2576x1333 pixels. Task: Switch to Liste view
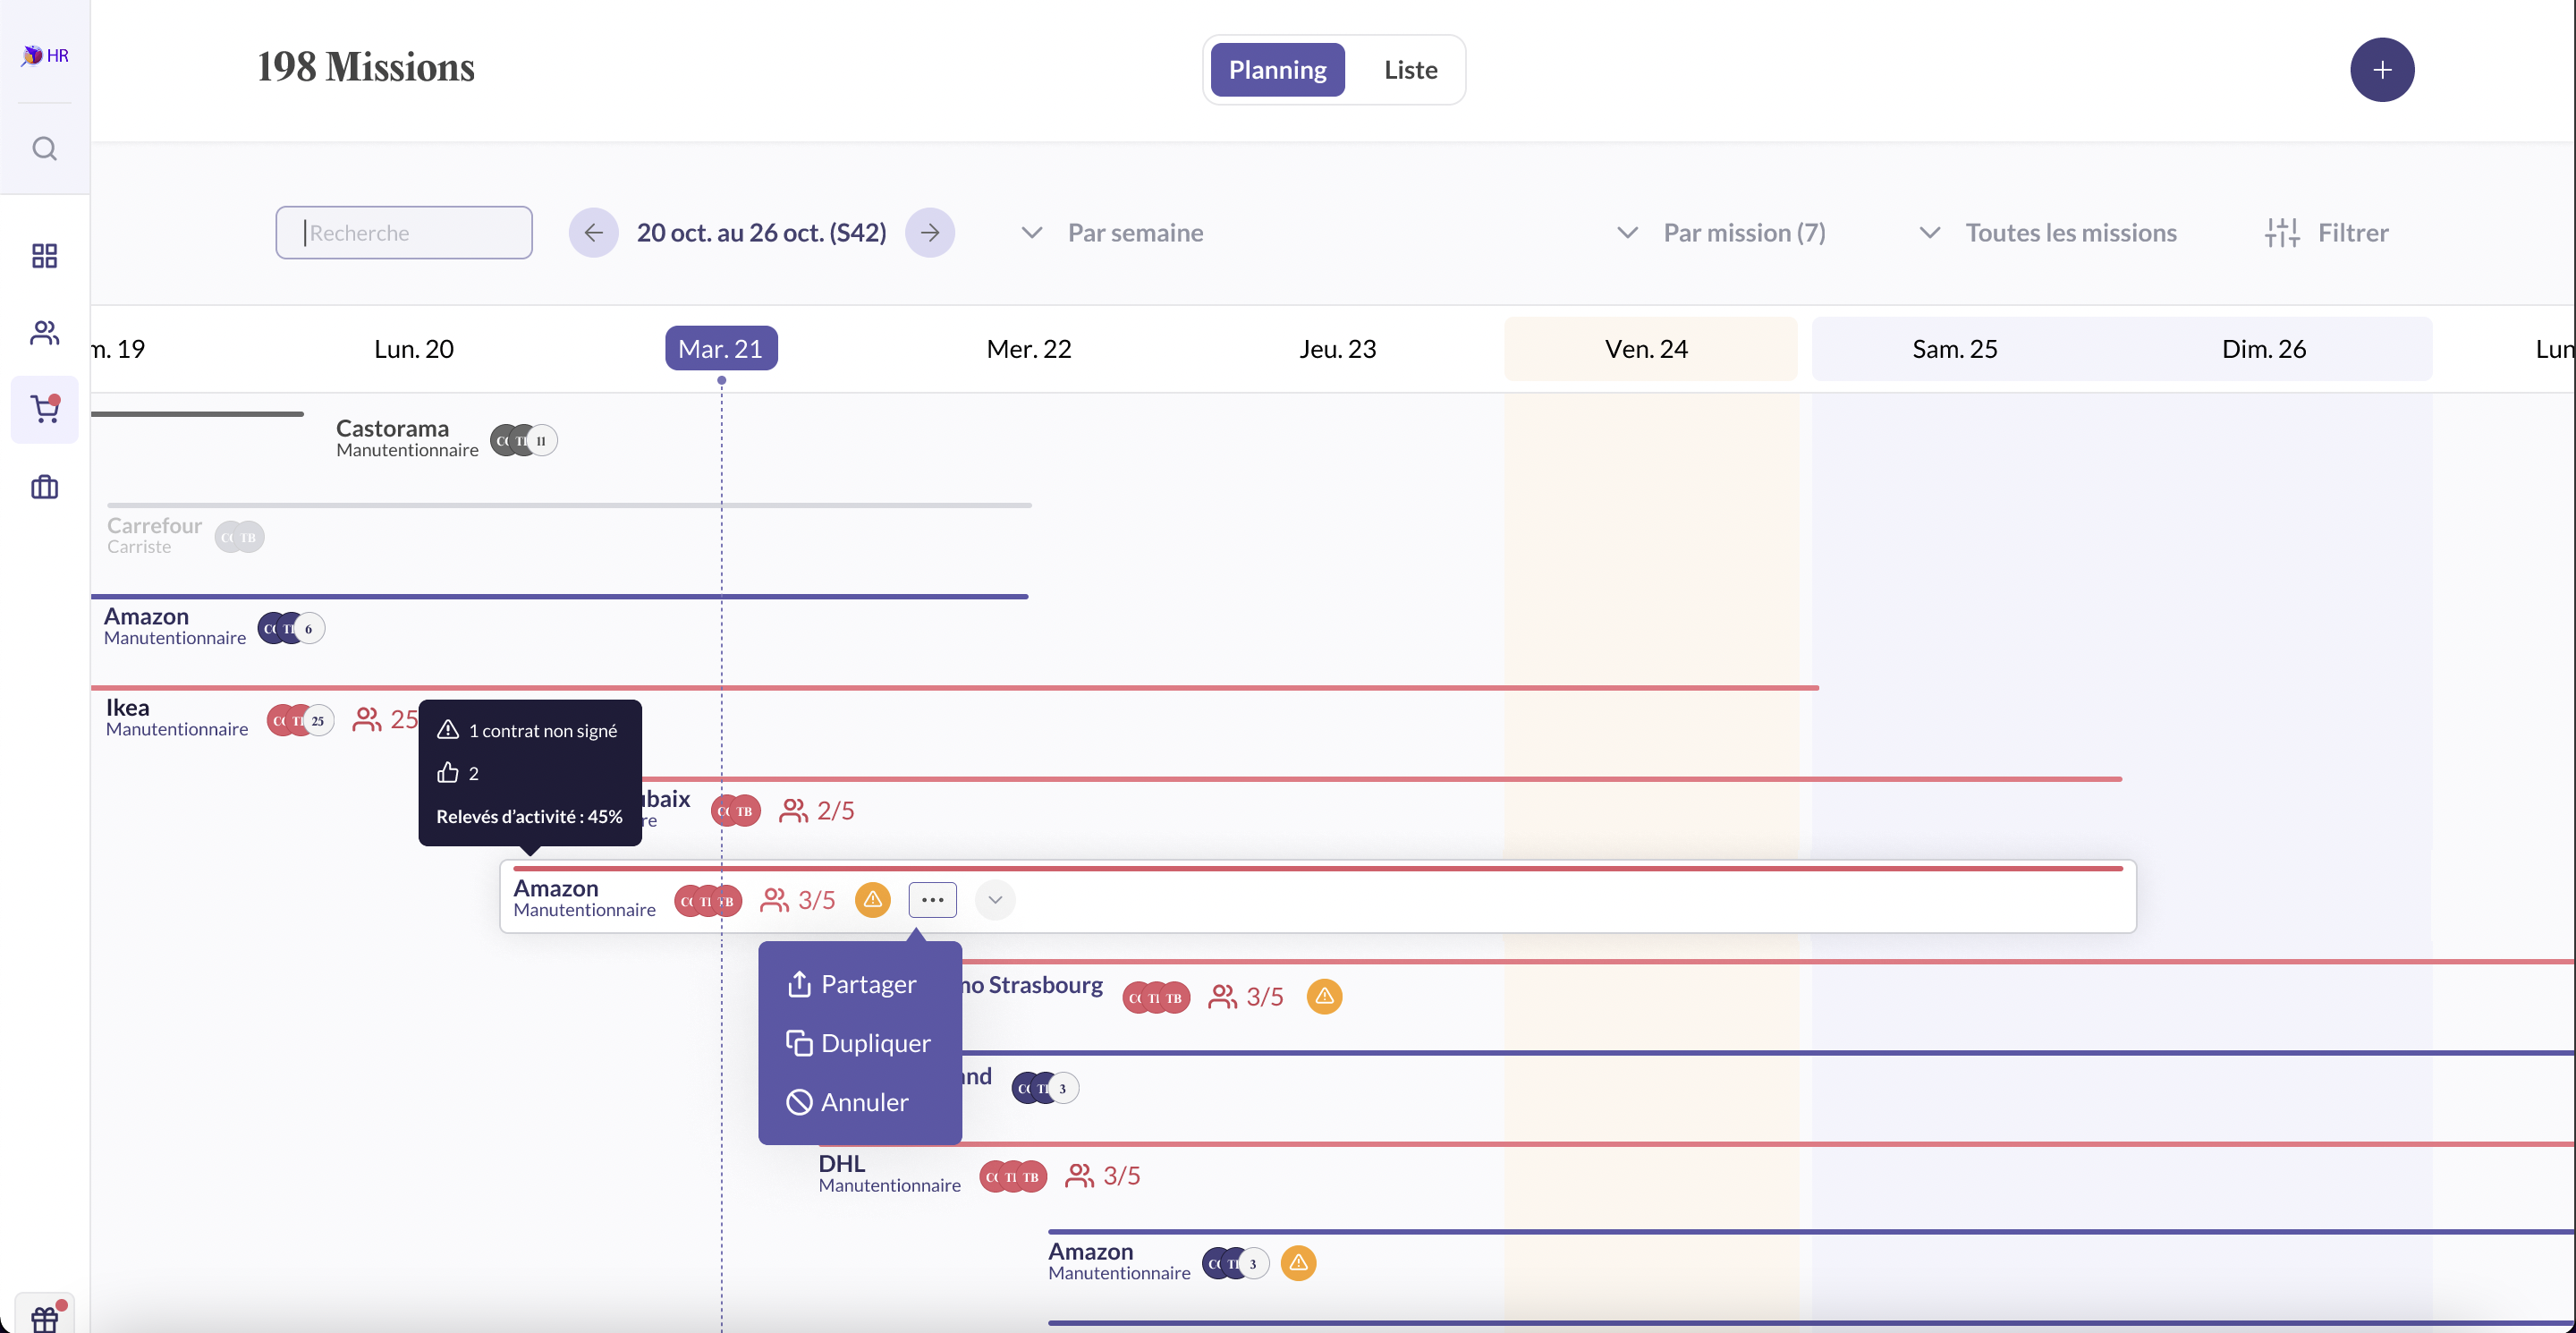pyautogui.click(x=1410, y=70)
